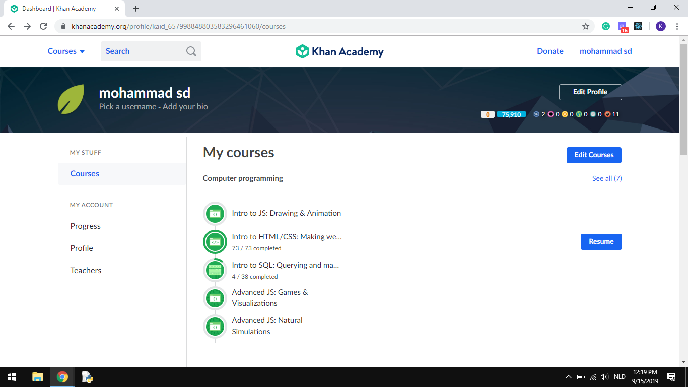This screenshot has height=387, width=688.
Task: Click the 73 / 73 completed text
Action: pyautogui.click(x=256, y=248)
